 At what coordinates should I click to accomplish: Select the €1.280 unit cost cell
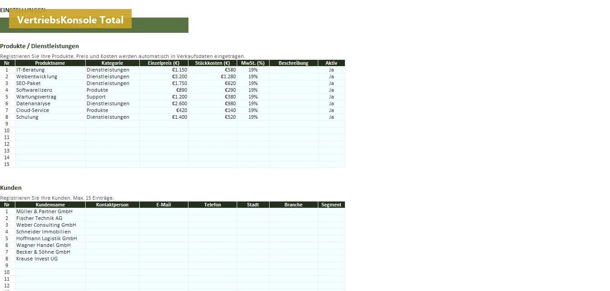(212, 76)
